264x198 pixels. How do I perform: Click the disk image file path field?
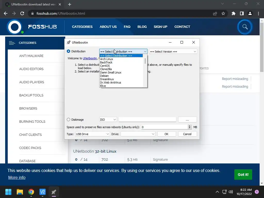[x=147, y=120]
